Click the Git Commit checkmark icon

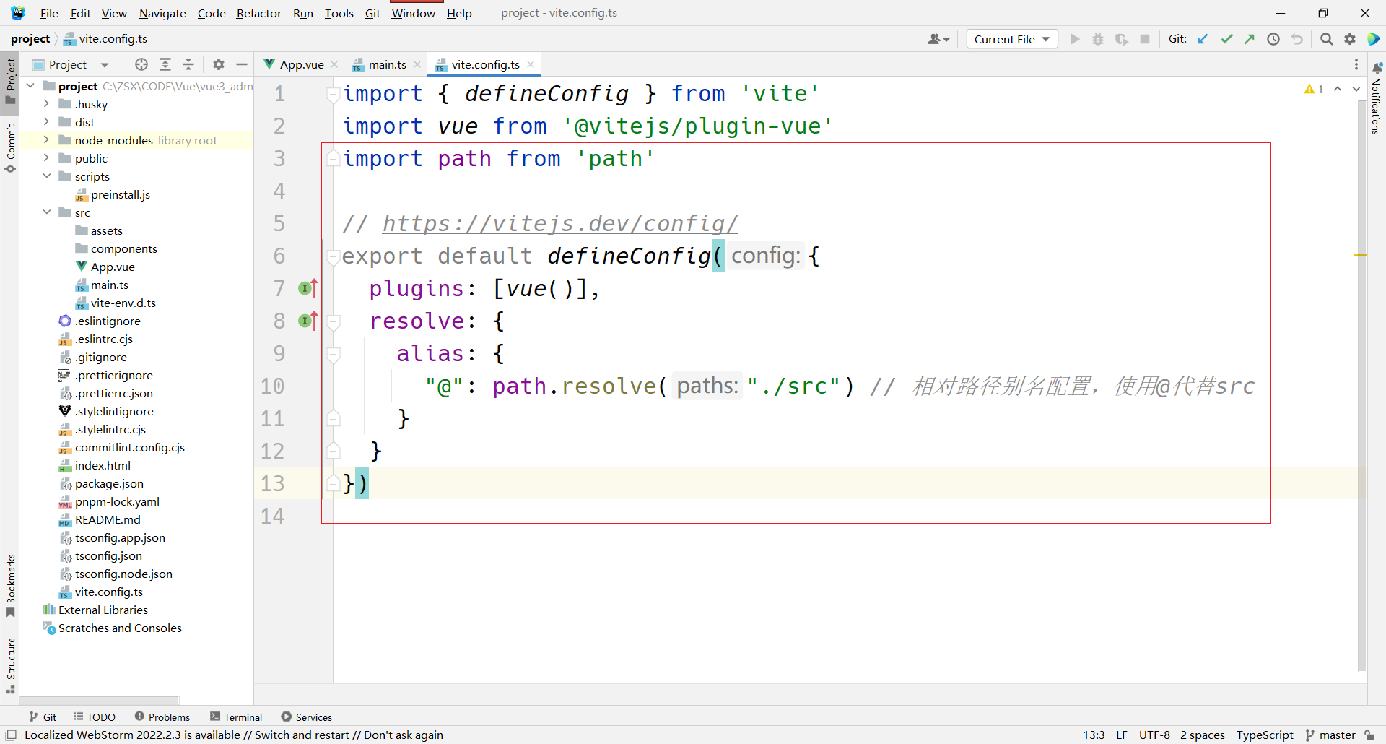tap(1226, 39)
